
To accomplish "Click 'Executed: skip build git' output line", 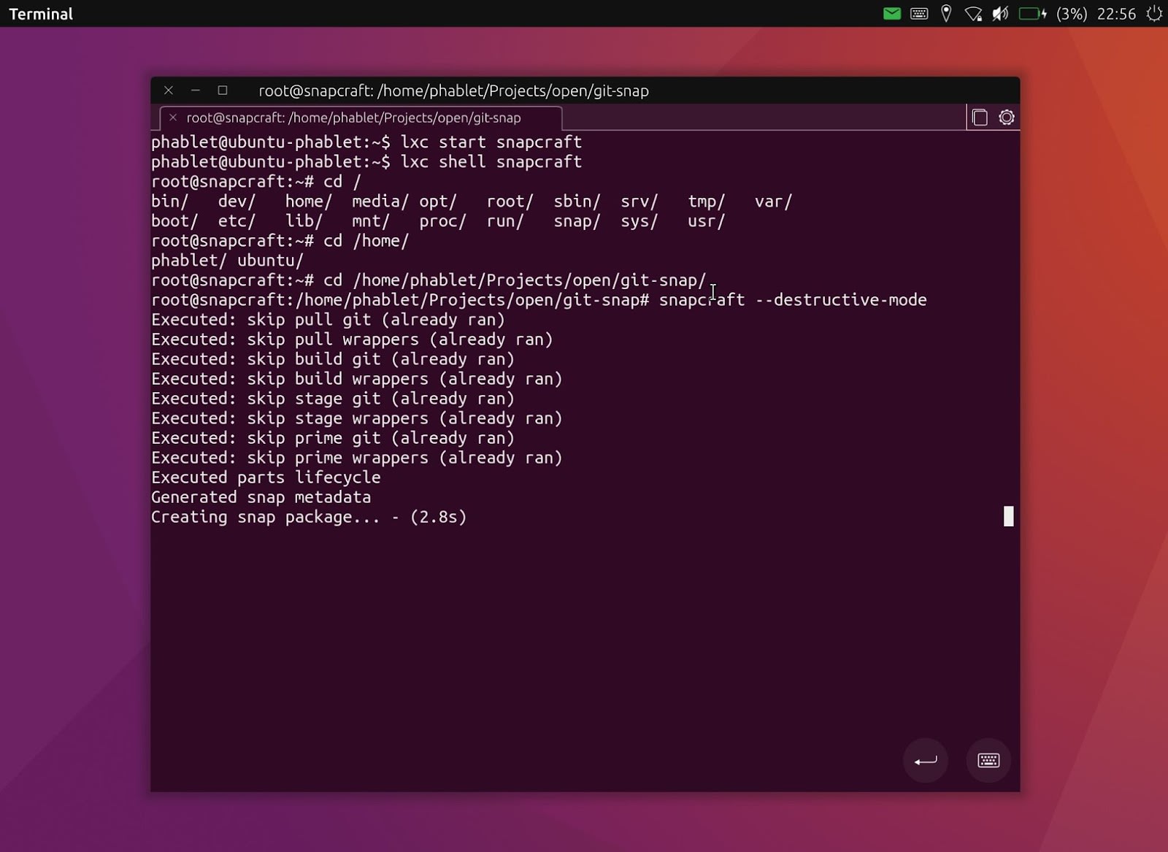I will (x=333, y=358).
